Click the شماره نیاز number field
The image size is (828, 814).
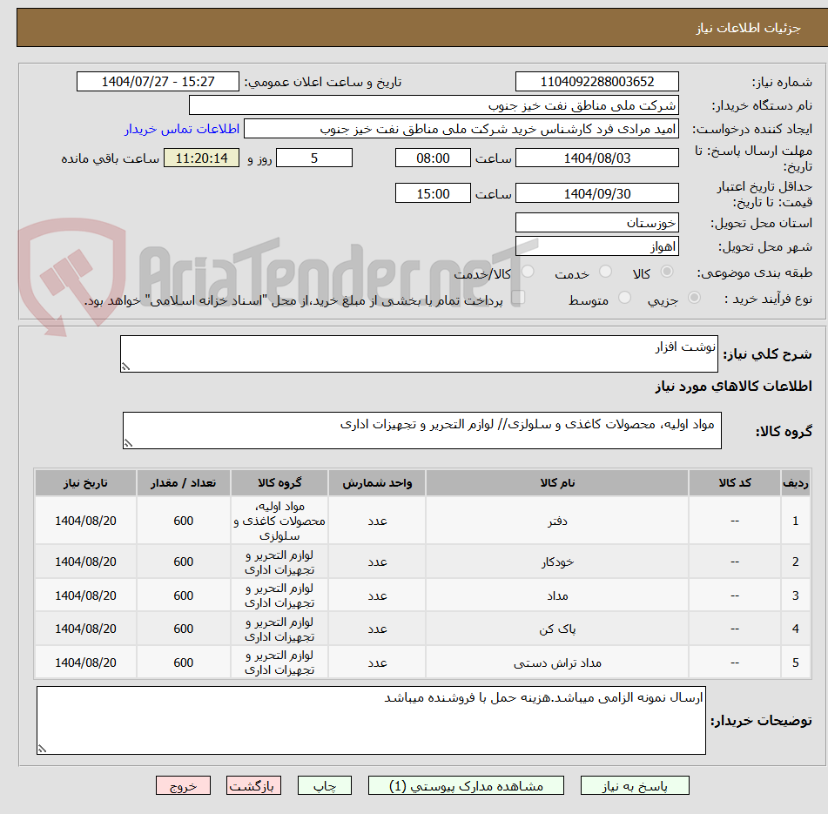click(596, 82)
